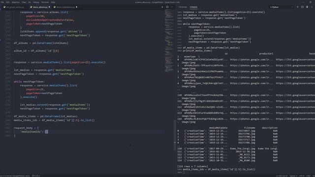
Task: Click "lst_medias = response.get('mediaItems')" editor line
Action: [x=44, y=70]
